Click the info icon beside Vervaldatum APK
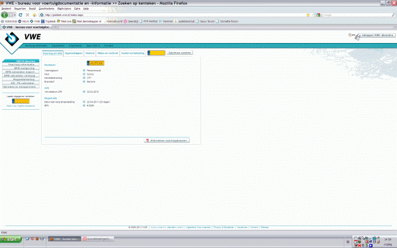397x248 pixels. pos(84,92)
